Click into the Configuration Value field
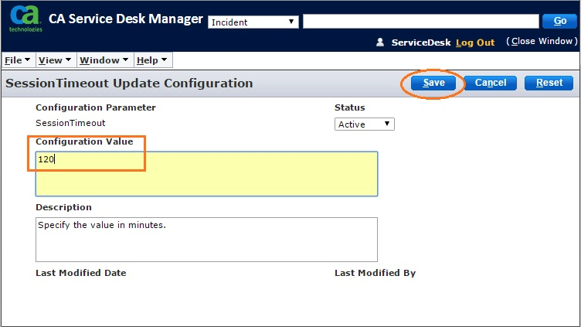 click(206, 174)
